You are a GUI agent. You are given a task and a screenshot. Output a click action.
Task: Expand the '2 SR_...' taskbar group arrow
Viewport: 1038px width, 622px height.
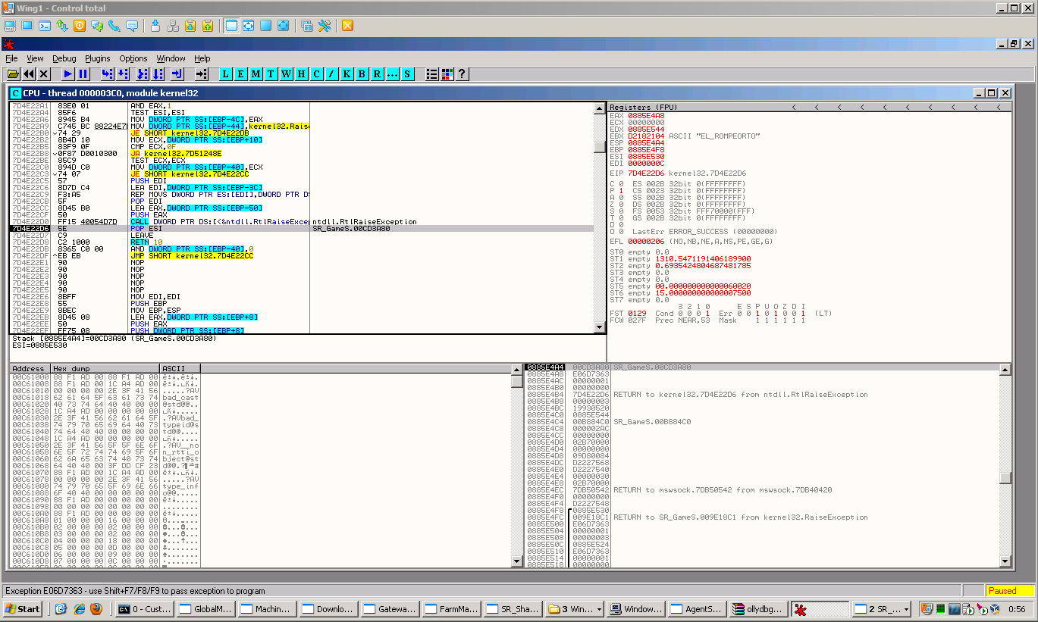907,609
